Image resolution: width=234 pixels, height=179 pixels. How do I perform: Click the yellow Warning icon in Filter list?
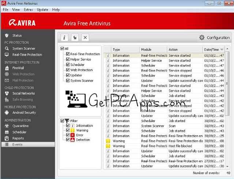click(x=72, y=130)
